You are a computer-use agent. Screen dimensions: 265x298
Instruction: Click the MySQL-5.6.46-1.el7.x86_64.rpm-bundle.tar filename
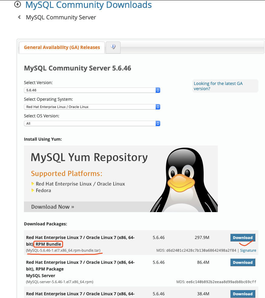[63, 250]
